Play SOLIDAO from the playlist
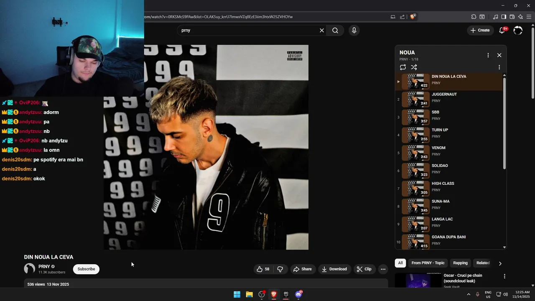The width and height of the screenshot is (535, 301). coord(449,171)
